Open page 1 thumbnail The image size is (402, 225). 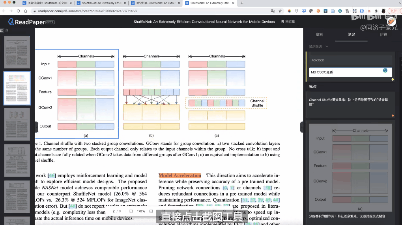point(17,52)
